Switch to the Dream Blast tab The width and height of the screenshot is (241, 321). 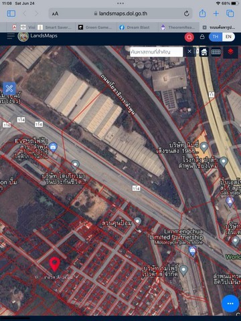pyautogui.click(x=135, y=27)
